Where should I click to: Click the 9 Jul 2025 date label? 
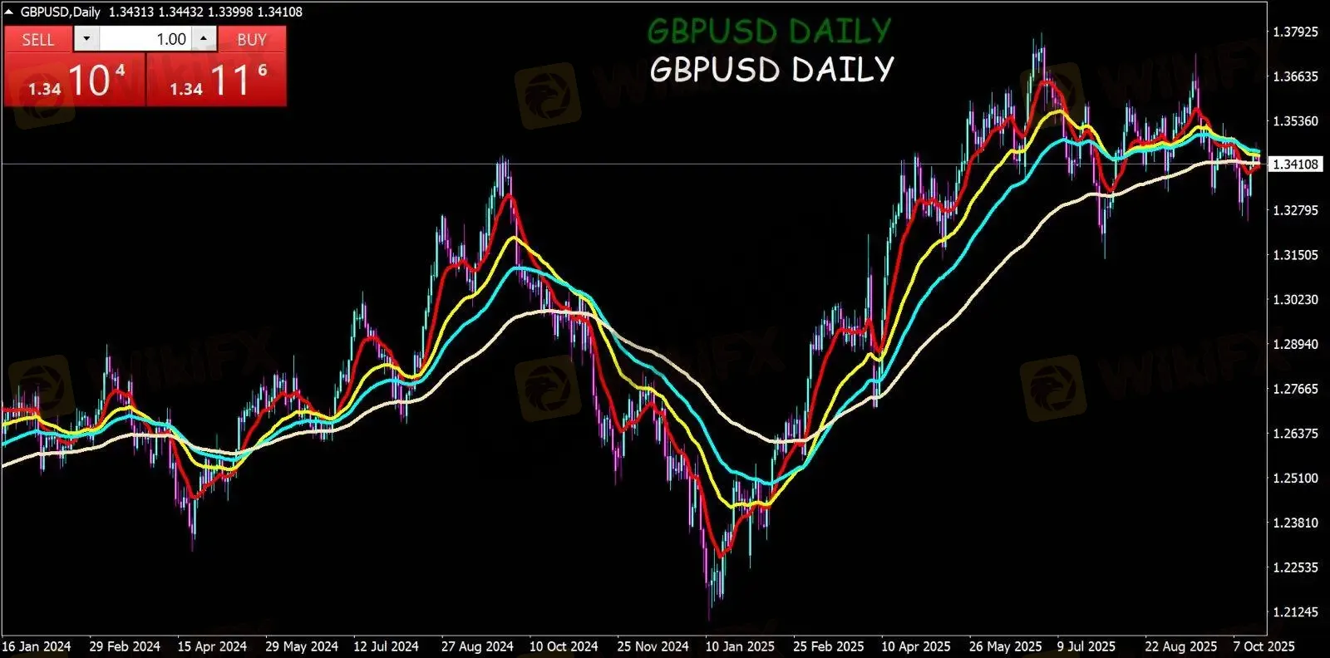pyautogui.click(x=1086, y=646)
